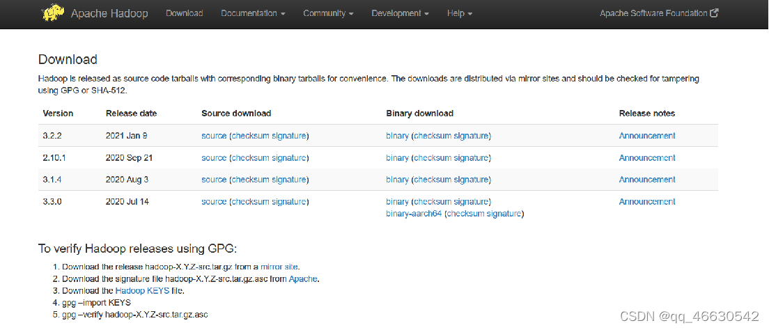This screenshot has height=330, width=769.
Task: Download source for version 2.10.1
Action: tap(214, 158)
